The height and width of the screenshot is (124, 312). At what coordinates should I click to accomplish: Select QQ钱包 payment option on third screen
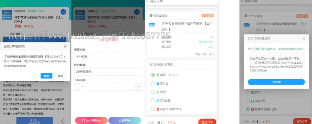[x=153, y=100]
